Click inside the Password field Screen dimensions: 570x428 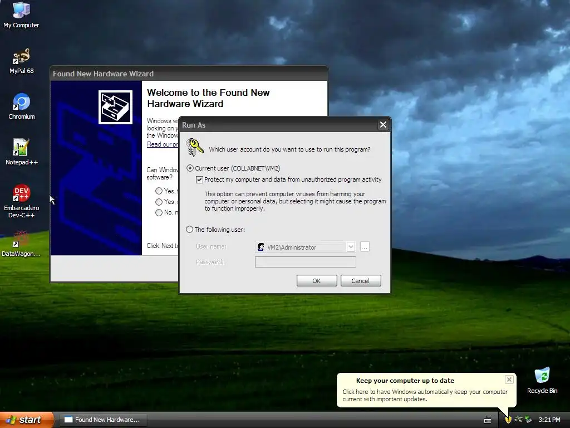(306, 262)
